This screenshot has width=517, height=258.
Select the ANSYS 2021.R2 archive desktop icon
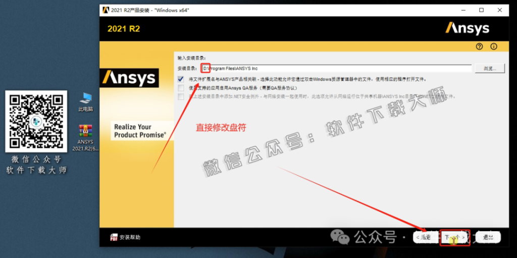point(86,138)
